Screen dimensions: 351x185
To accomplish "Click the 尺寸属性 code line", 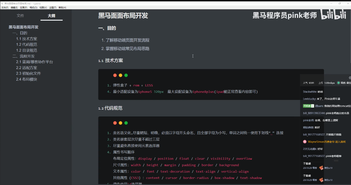I will pos(176,165).
